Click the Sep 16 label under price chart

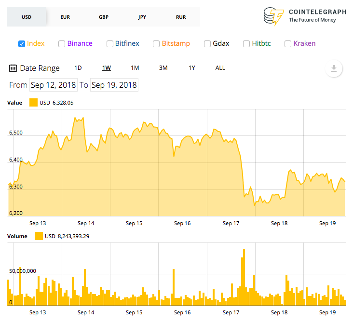[x=182, y=223]
